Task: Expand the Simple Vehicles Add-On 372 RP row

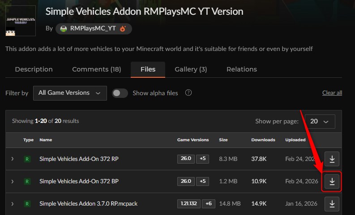Action: click(13, 159)
